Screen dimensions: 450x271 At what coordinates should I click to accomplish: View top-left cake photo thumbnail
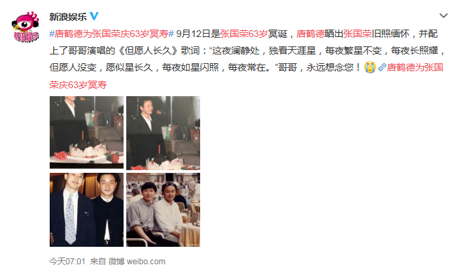[x=87, y=132]
